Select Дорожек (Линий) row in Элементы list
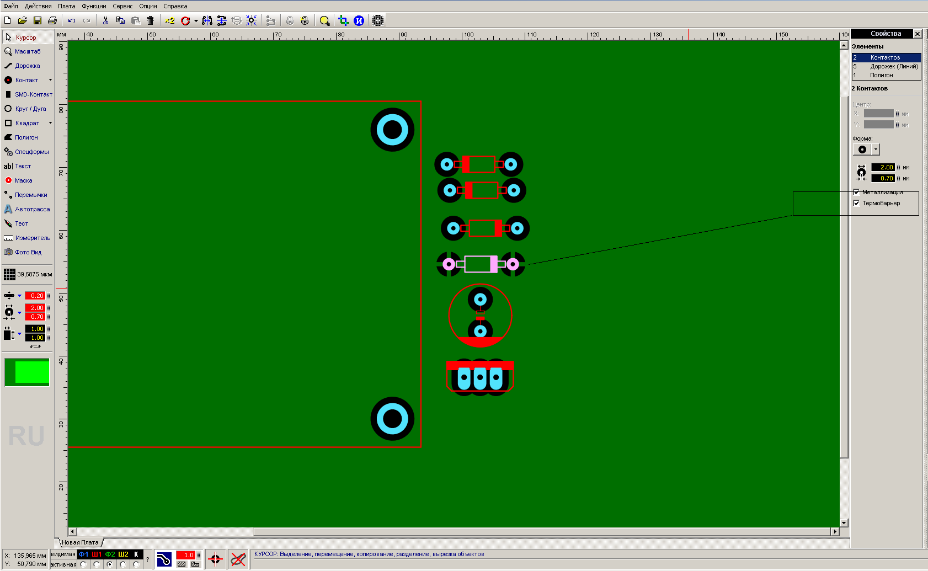This screenshot has height=571, width=928. (887, 66)
